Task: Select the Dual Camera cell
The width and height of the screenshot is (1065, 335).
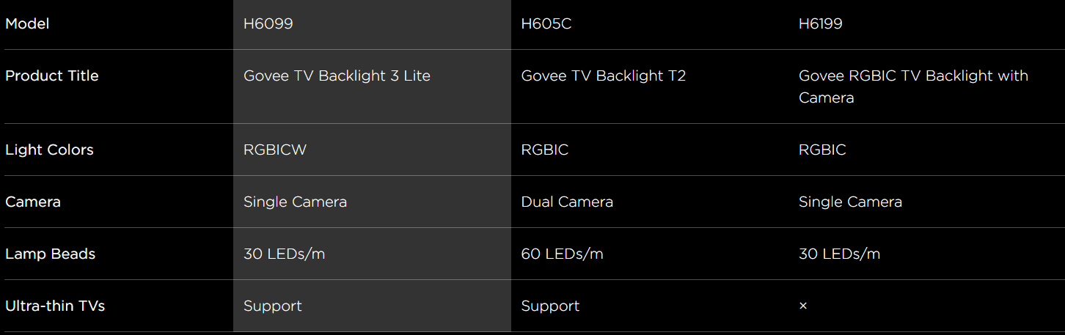Action: coord(566,202)
